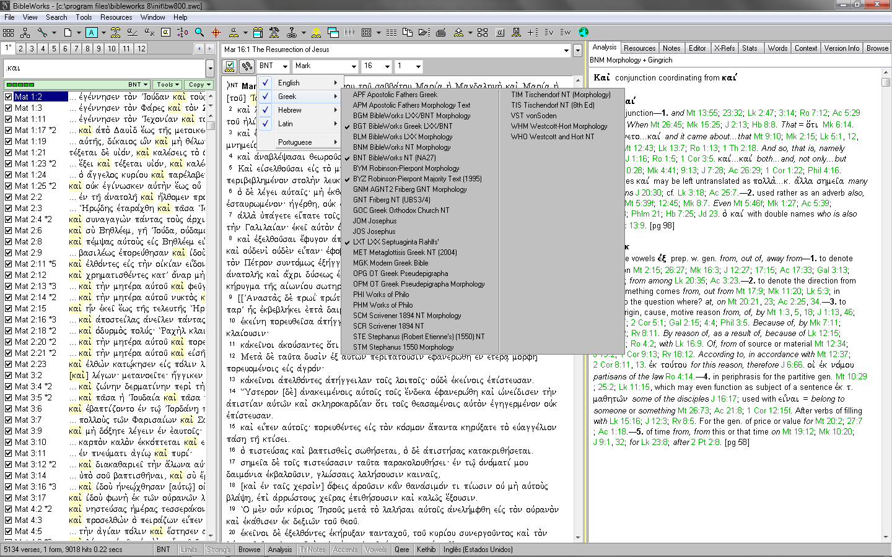892x557 pixels.
Task: Click the new blank document toolbar icon
Action: (68, 32)
